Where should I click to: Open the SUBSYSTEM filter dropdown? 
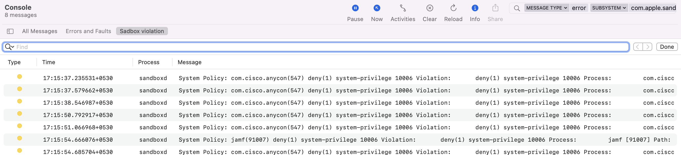[x=609, y=8]
